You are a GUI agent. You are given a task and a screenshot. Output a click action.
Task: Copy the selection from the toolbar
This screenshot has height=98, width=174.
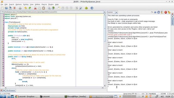tap(40, 8)
